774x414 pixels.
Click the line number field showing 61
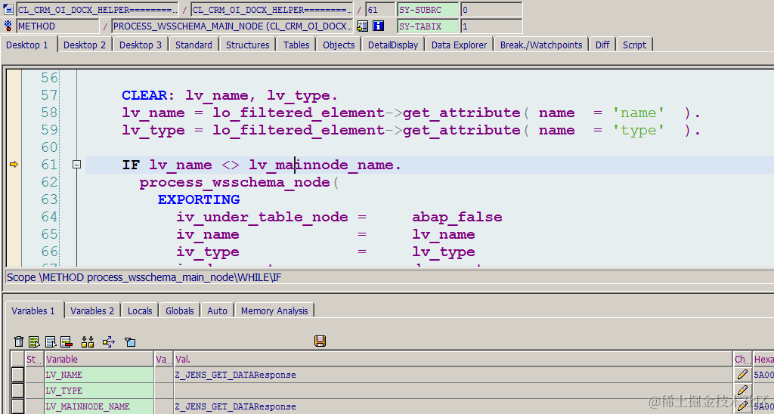pos(380,9)
